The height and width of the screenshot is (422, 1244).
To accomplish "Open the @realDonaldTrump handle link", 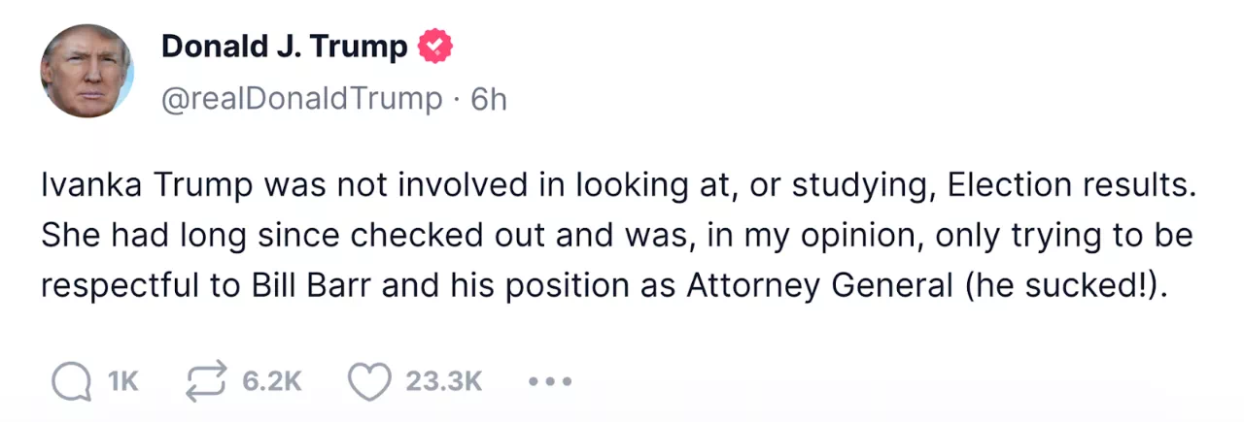I will [x=300, y=98].
